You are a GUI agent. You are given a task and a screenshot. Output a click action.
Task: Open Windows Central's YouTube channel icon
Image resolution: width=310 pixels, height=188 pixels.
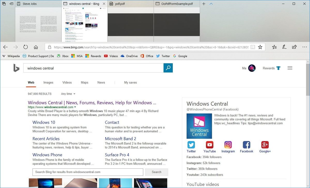click(x=209, y=145)
